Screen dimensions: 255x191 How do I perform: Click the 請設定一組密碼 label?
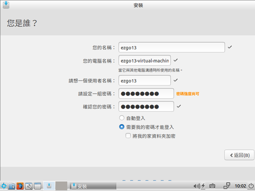(96, 94)
